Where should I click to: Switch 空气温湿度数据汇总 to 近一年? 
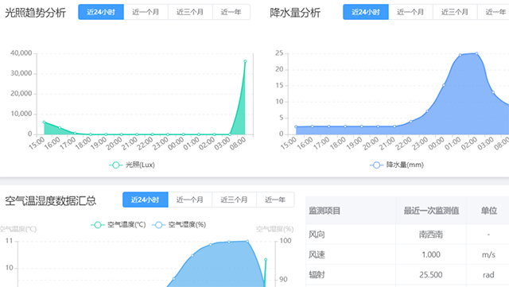point(275,200)
